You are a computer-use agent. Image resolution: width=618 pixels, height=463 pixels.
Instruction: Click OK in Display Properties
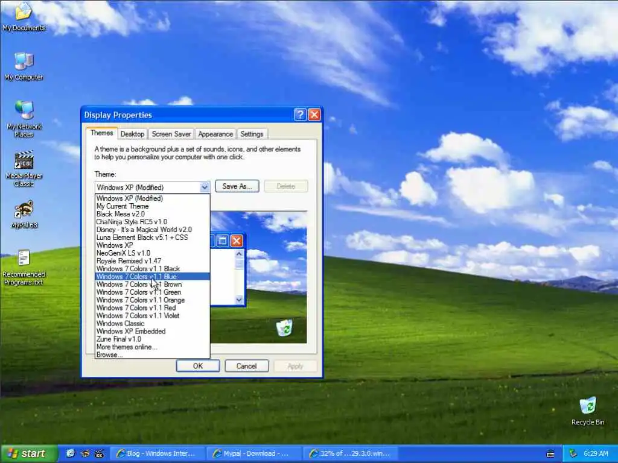198,366
